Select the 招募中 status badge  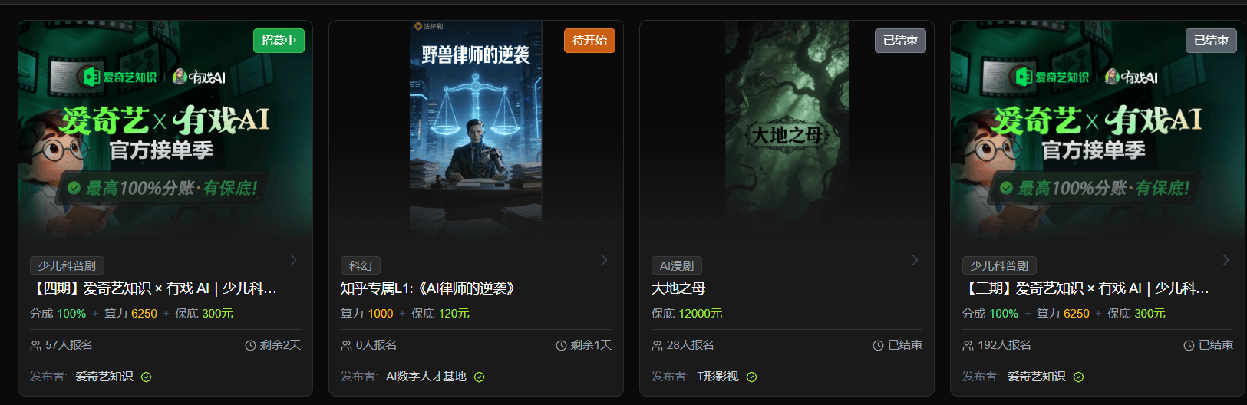[x=279, y=41]
